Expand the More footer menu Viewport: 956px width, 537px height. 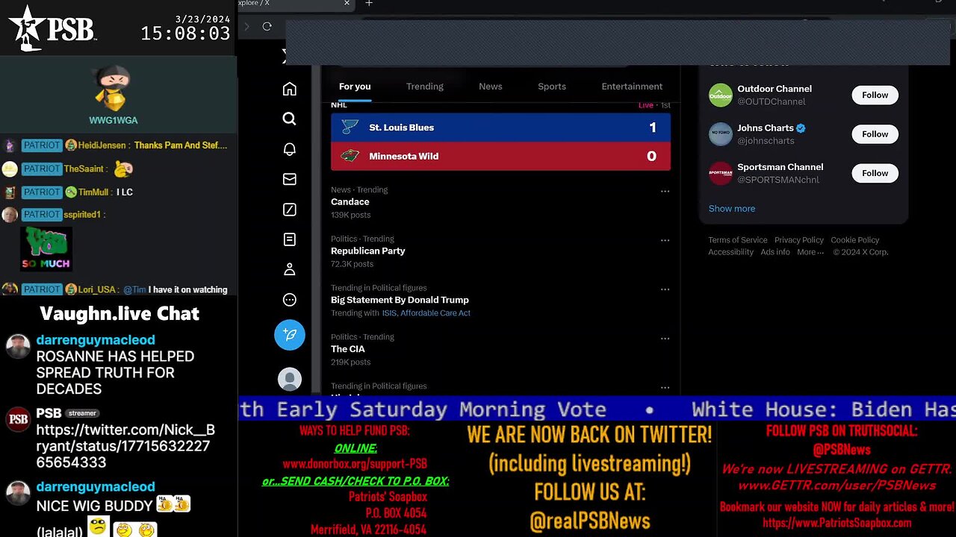pos(810,252)
